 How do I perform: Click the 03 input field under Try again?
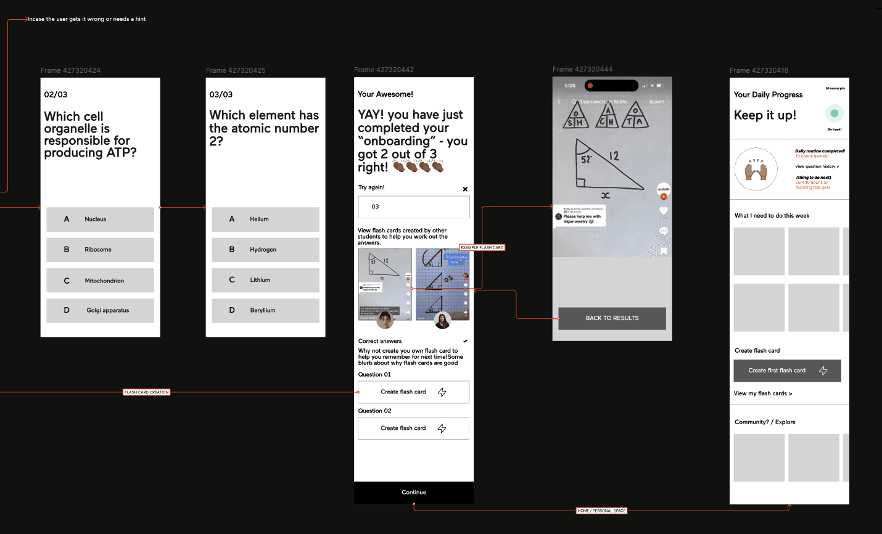(414, 207)
